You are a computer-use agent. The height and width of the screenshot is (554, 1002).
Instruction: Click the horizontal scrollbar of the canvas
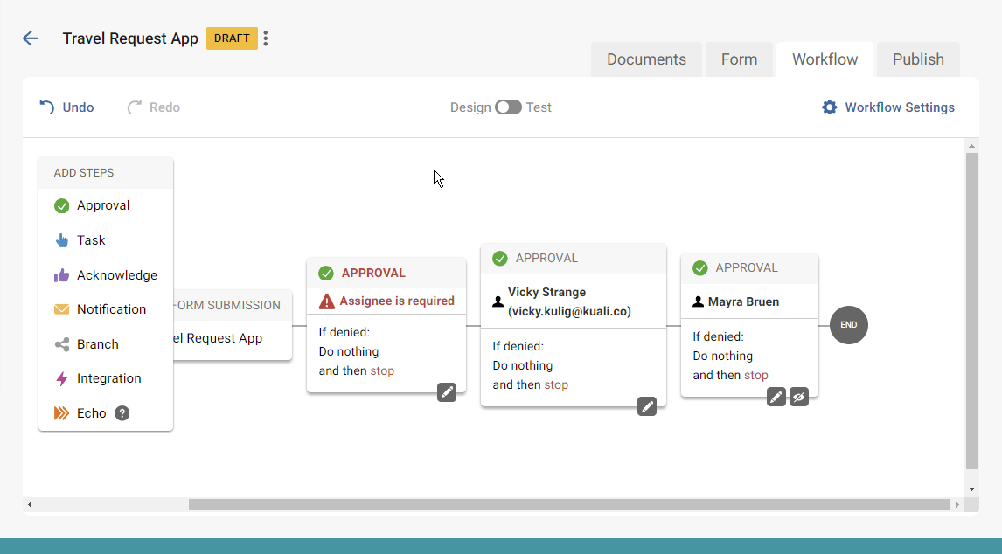(x=568, y=505)
